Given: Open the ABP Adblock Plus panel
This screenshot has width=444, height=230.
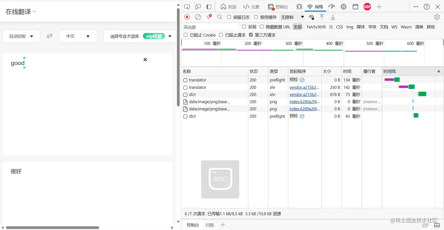Looking at the screenshot, I should pos(367,7).
